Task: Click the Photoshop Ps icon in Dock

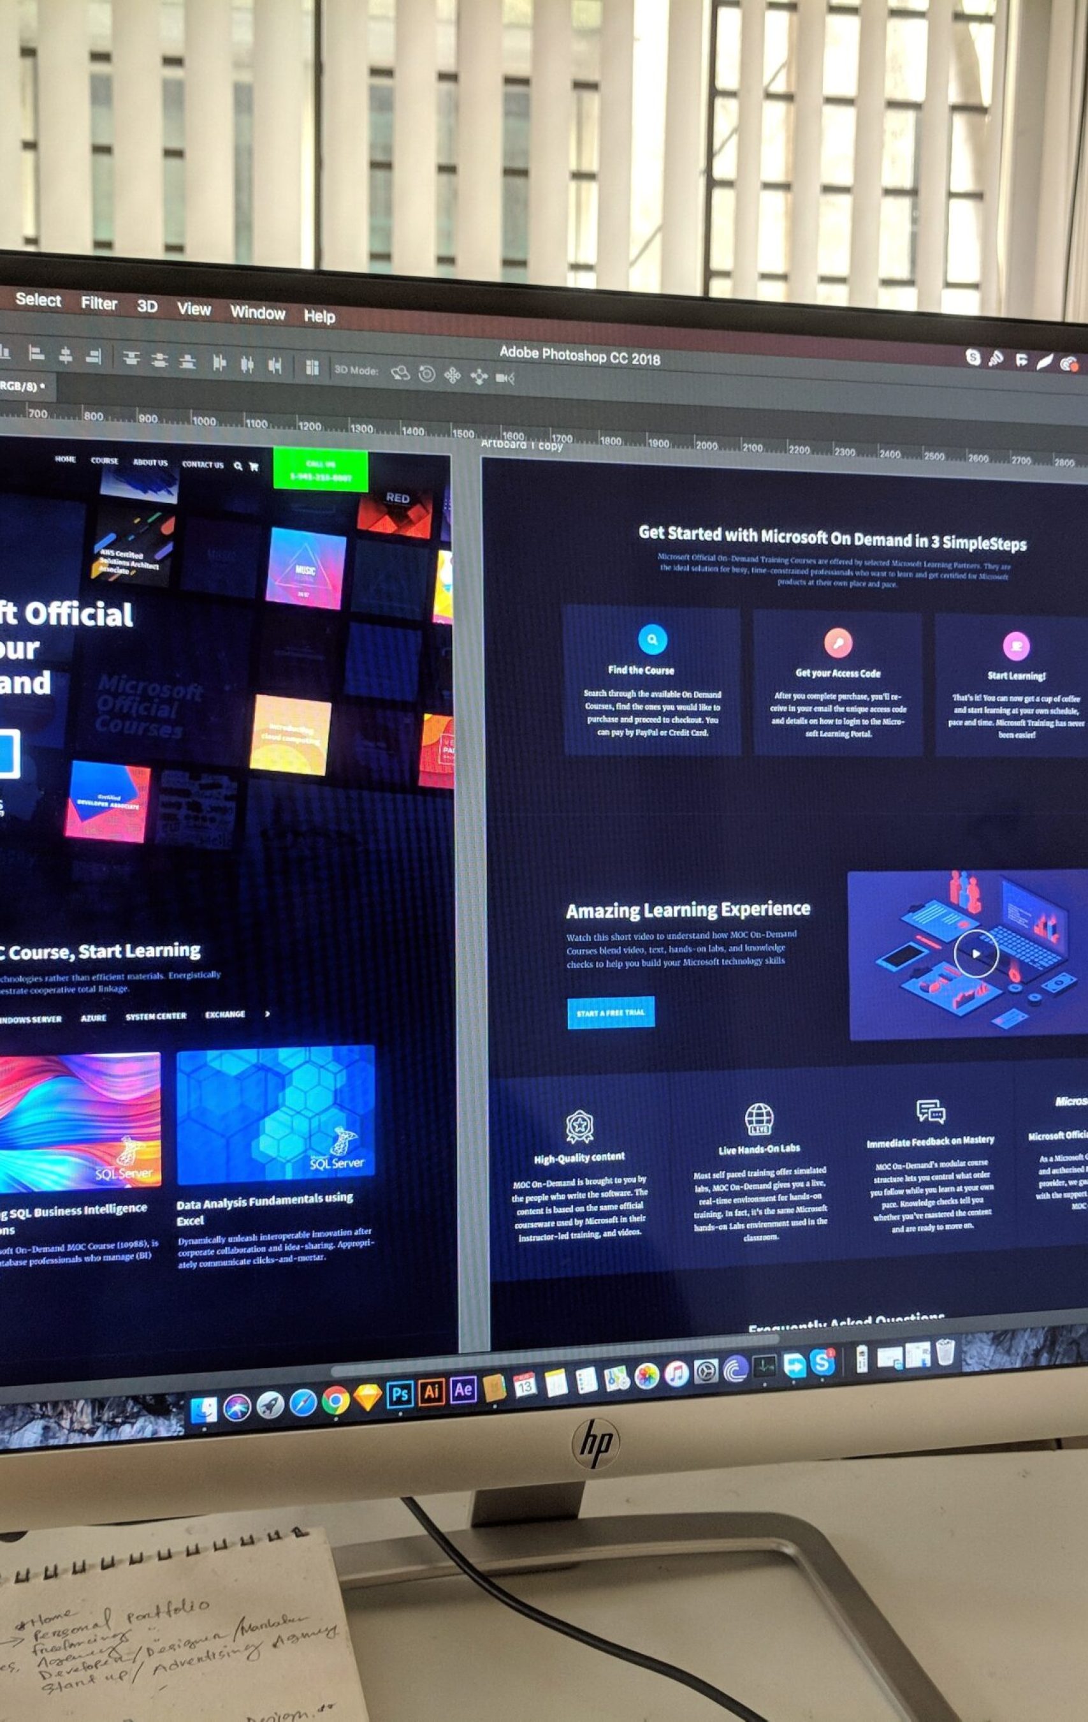Action: point(400,1394)
